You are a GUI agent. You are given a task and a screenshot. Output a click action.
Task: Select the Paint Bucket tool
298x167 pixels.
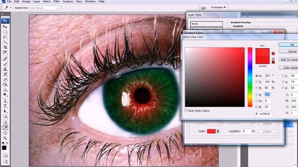(5, 84)
